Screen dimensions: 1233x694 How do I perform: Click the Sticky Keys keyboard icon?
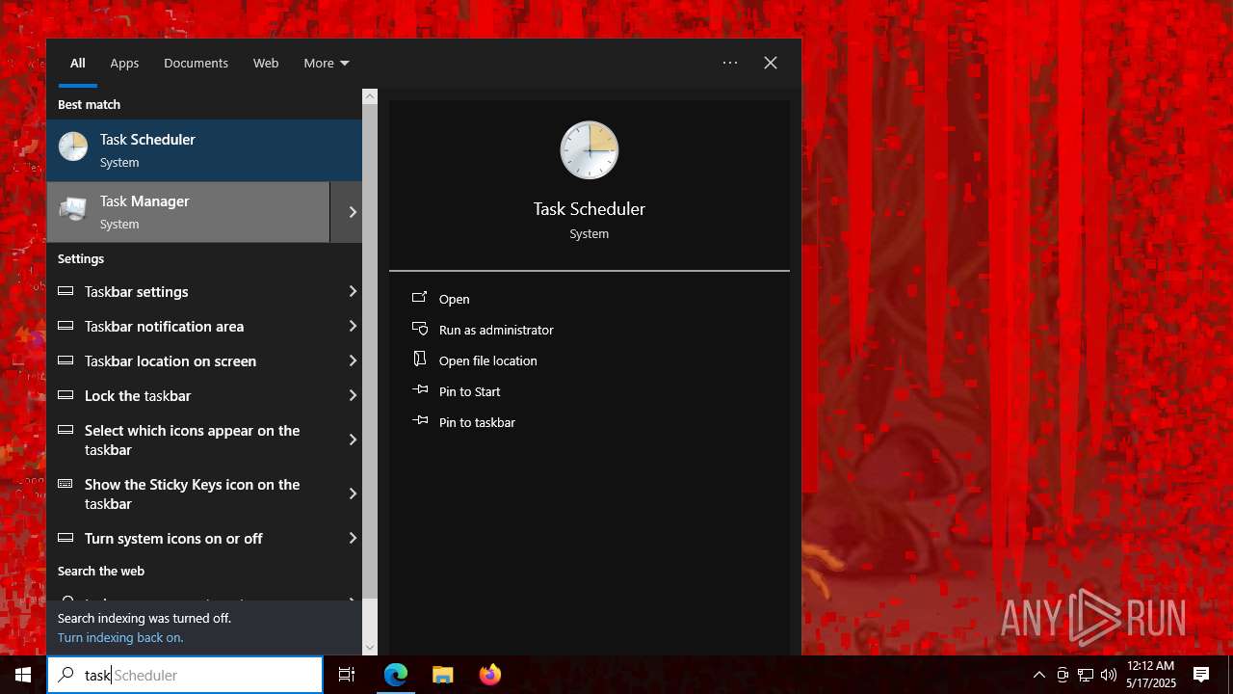pos(66,483)
